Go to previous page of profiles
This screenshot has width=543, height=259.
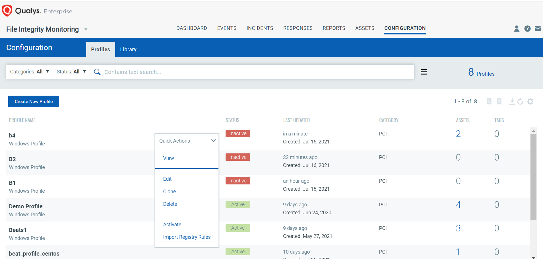click(489, 101)
